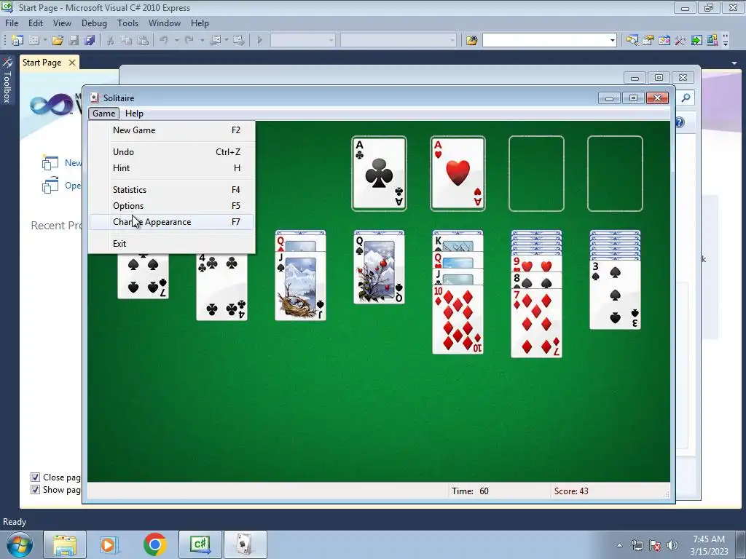The image size is (746, 559).
Task: Click the Save toolbar icon
Action: pyautogui.click(x=74, y=41)
